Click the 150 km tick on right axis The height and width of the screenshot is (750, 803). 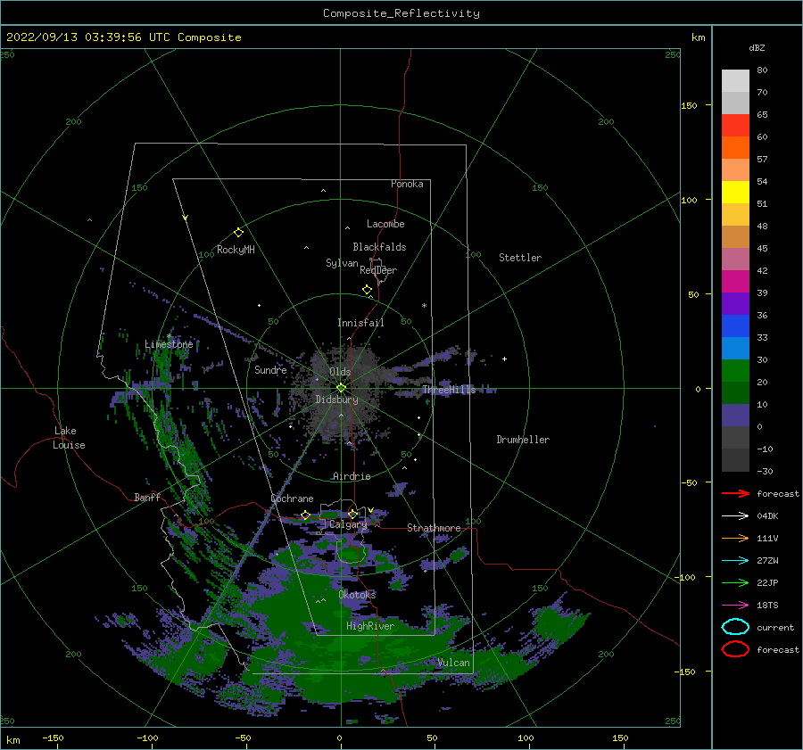coord(689,105)
